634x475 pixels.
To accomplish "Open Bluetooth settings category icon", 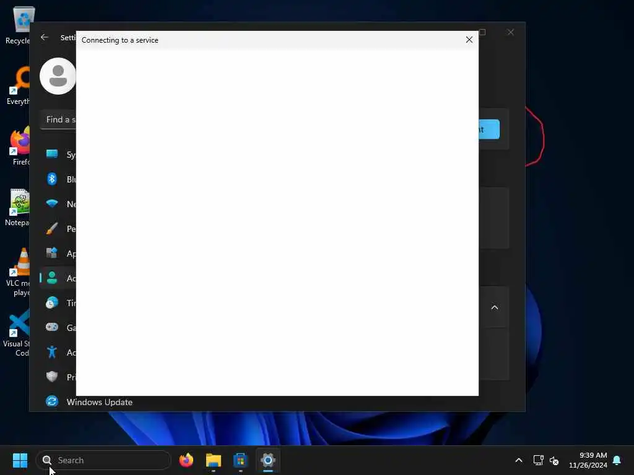I will point(52,179).
